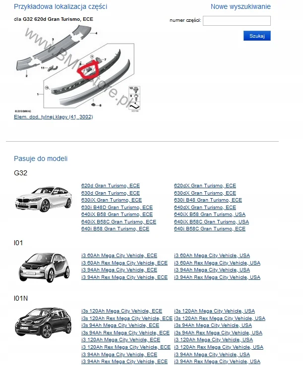303x371 pixels.
Task: Open 640iX B58C Gran Turismo, ECE link
Action: [x=119, y=222]
